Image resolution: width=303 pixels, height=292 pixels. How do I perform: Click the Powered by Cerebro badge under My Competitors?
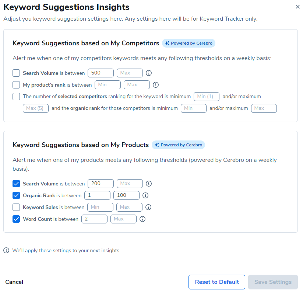tap(189, 43)
